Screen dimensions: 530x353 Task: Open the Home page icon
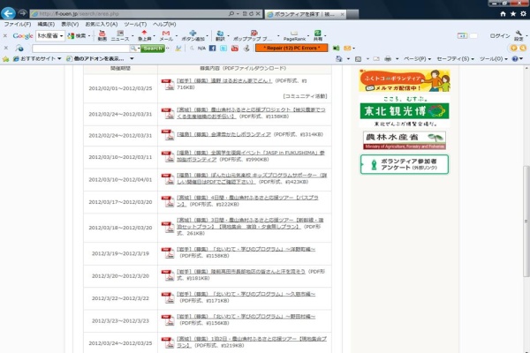[x=503, y=14]
